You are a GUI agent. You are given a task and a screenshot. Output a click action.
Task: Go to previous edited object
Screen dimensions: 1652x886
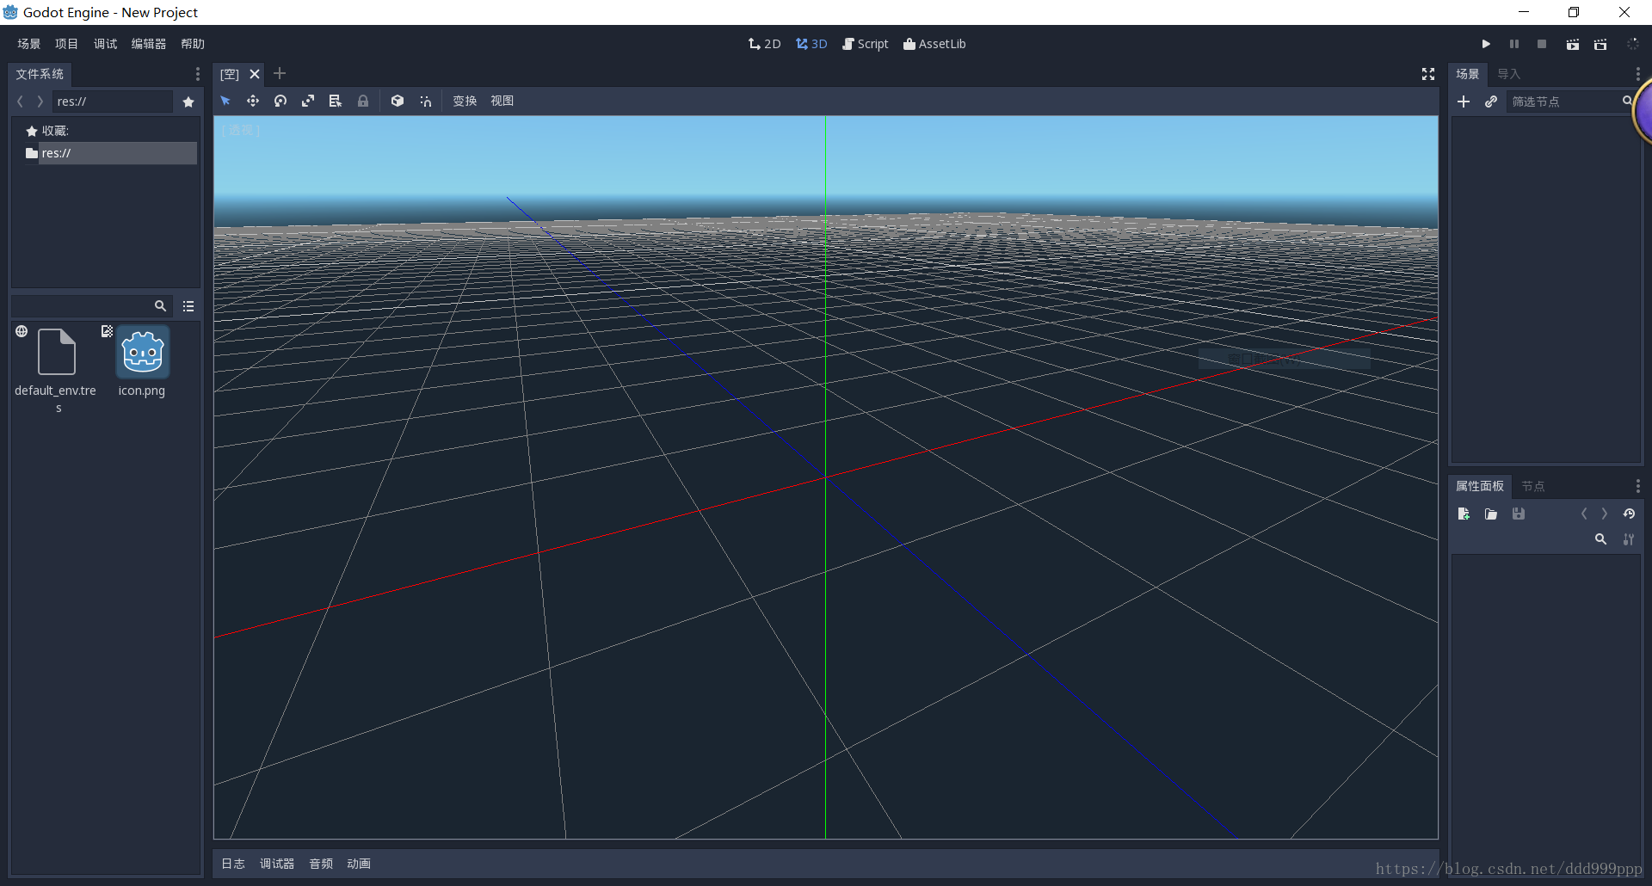coord(1583,514)
